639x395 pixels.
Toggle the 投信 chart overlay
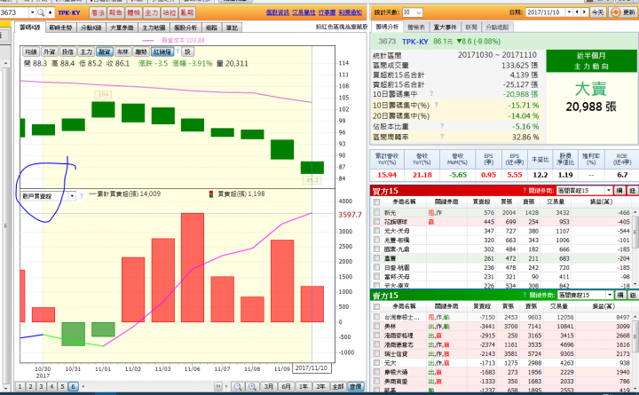67,51
